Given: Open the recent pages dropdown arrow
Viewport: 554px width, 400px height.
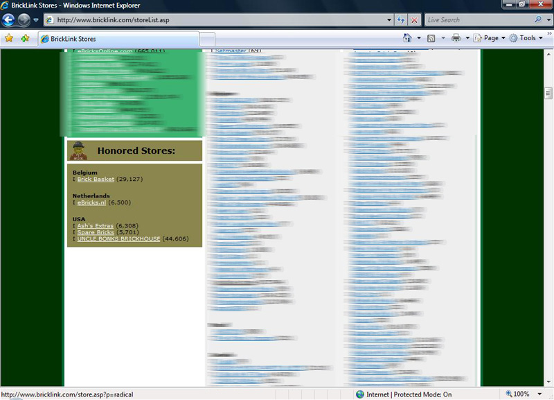Looking at the screenshot, I should click(x=36, y=20).
